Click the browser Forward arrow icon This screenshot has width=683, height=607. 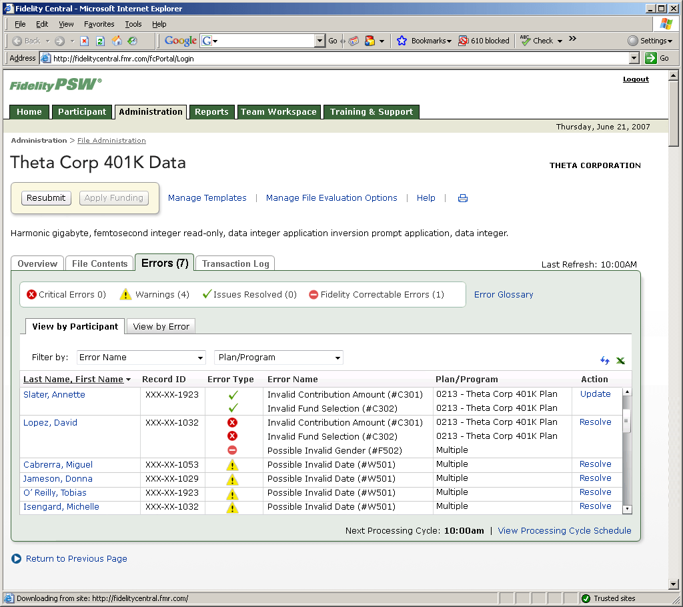click(x=59, y=41)
